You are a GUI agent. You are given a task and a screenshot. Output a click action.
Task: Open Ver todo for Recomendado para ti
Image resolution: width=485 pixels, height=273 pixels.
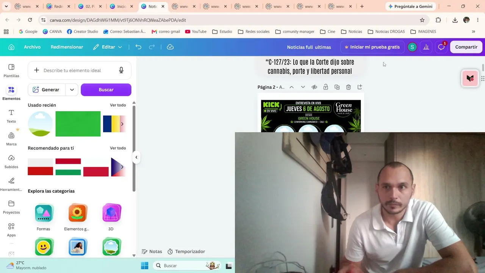[118, 148]
